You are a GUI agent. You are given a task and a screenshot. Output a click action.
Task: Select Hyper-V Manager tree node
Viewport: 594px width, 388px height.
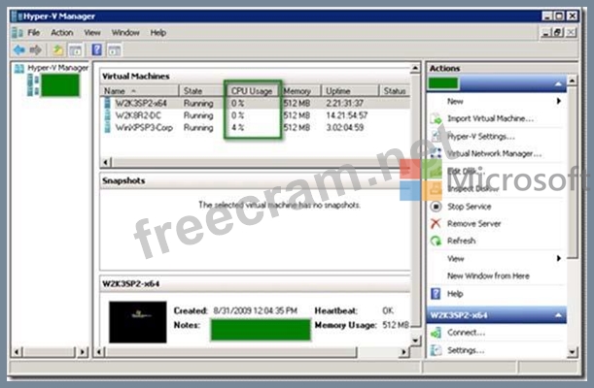coord(57,68)
